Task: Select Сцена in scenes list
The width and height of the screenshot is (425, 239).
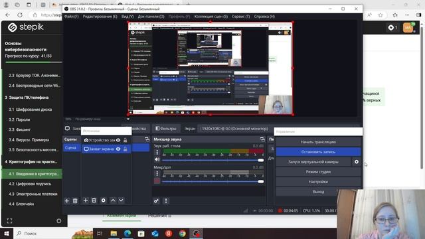Action: pos(72,147)
